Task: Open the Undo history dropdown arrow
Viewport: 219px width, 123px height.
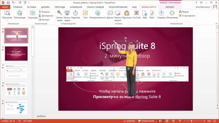Action: 16,3
